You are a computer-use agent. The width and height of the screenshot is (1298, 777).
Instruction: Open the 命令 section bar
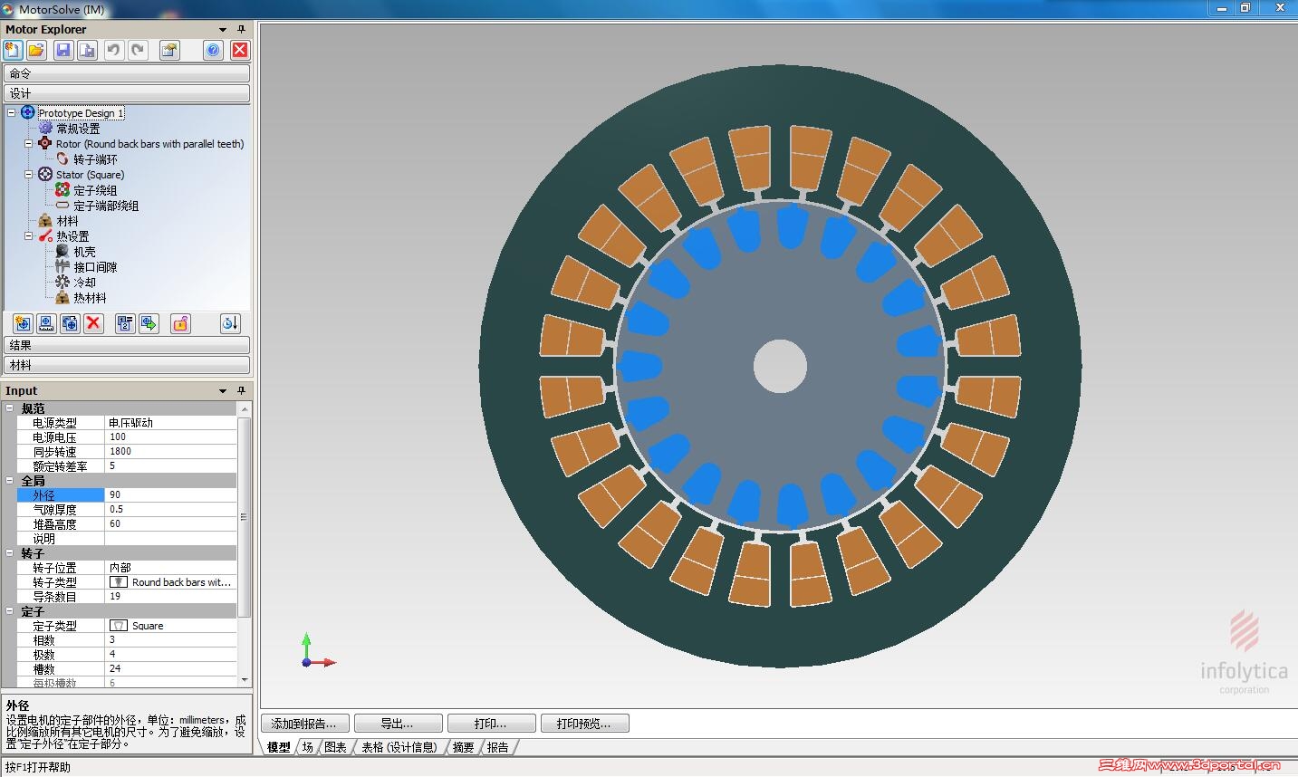(x=127, y=73)
